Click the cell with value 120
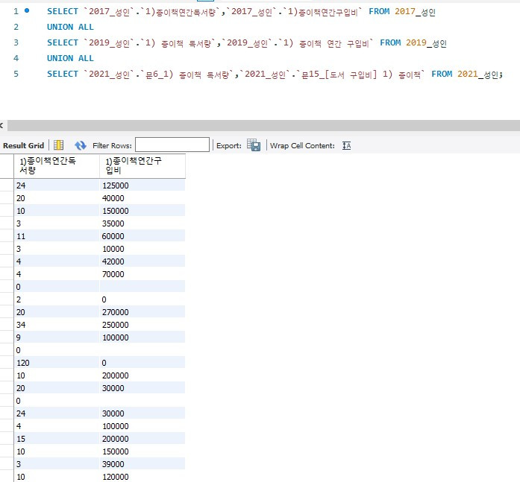The image size is (520, 482). pyautogui.click(x=57, y=363)
